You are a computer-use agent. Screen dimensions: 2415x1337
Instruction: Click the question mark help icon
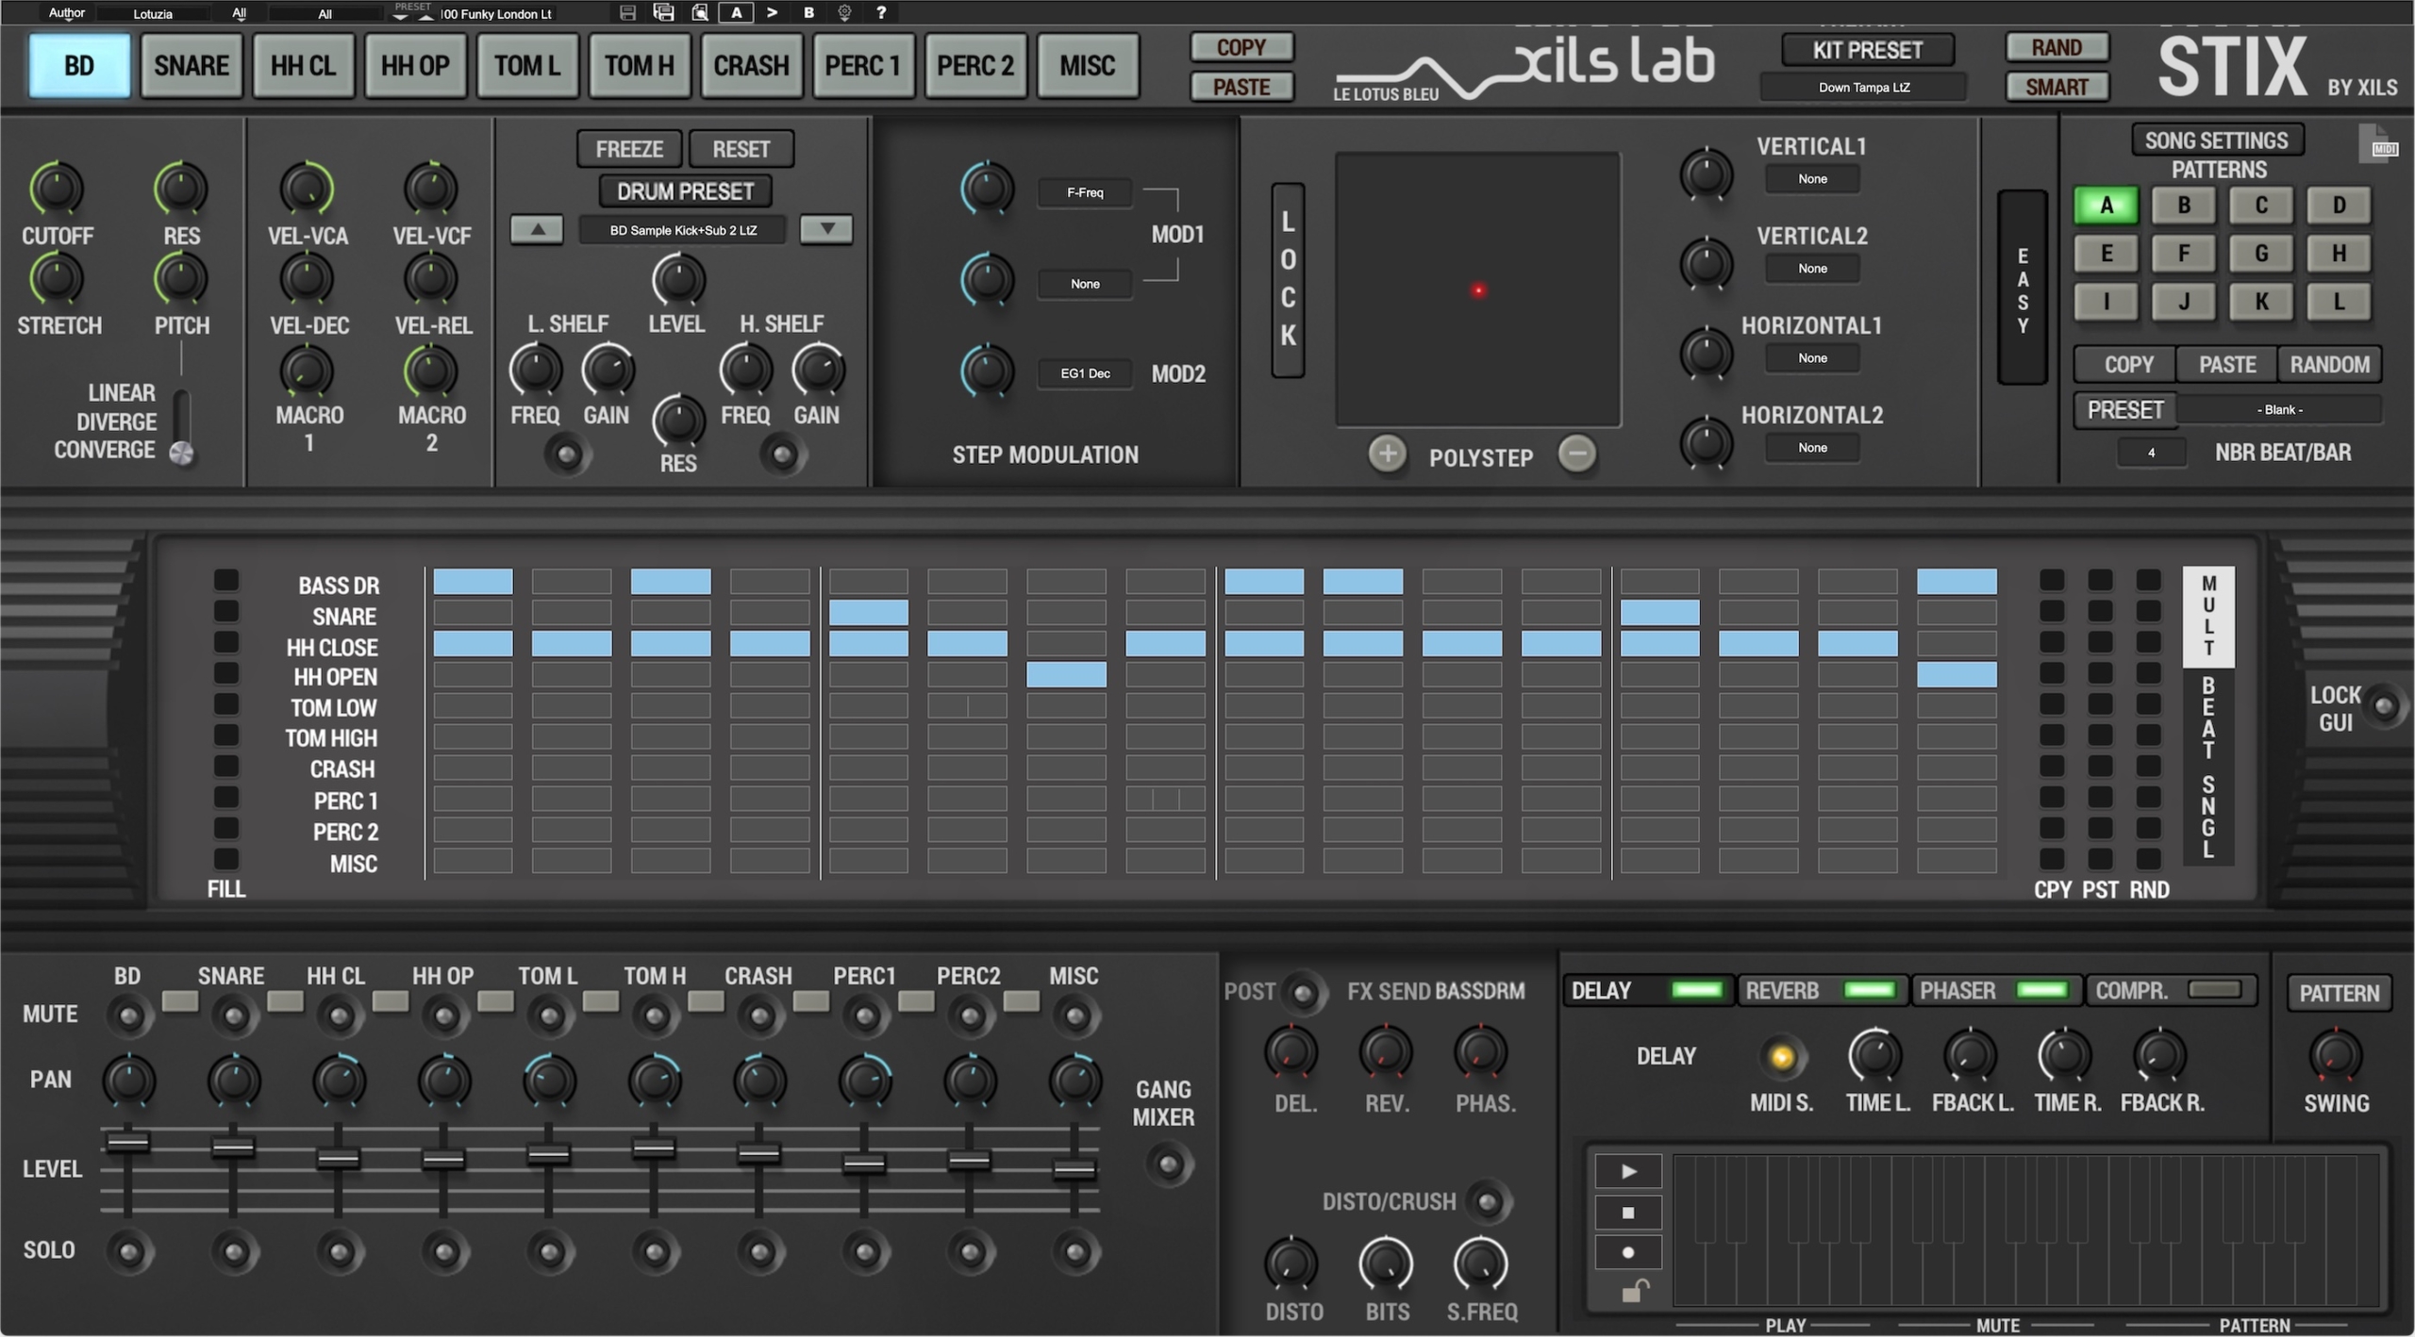click(880, 12)
